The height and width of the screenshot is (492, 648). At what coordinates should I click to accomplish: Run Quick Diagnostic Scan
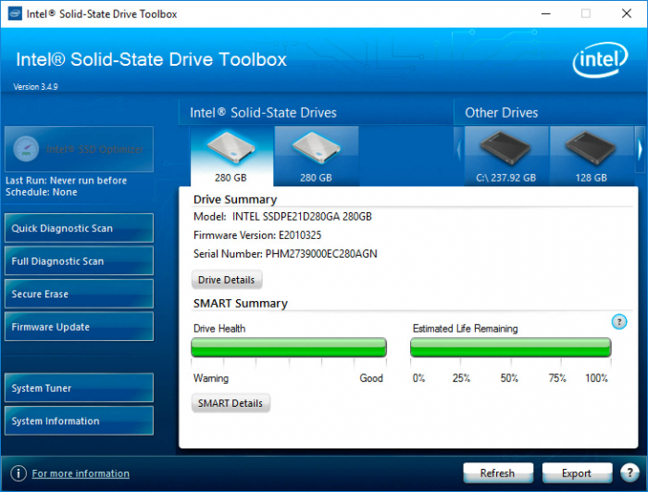[79, 228]
